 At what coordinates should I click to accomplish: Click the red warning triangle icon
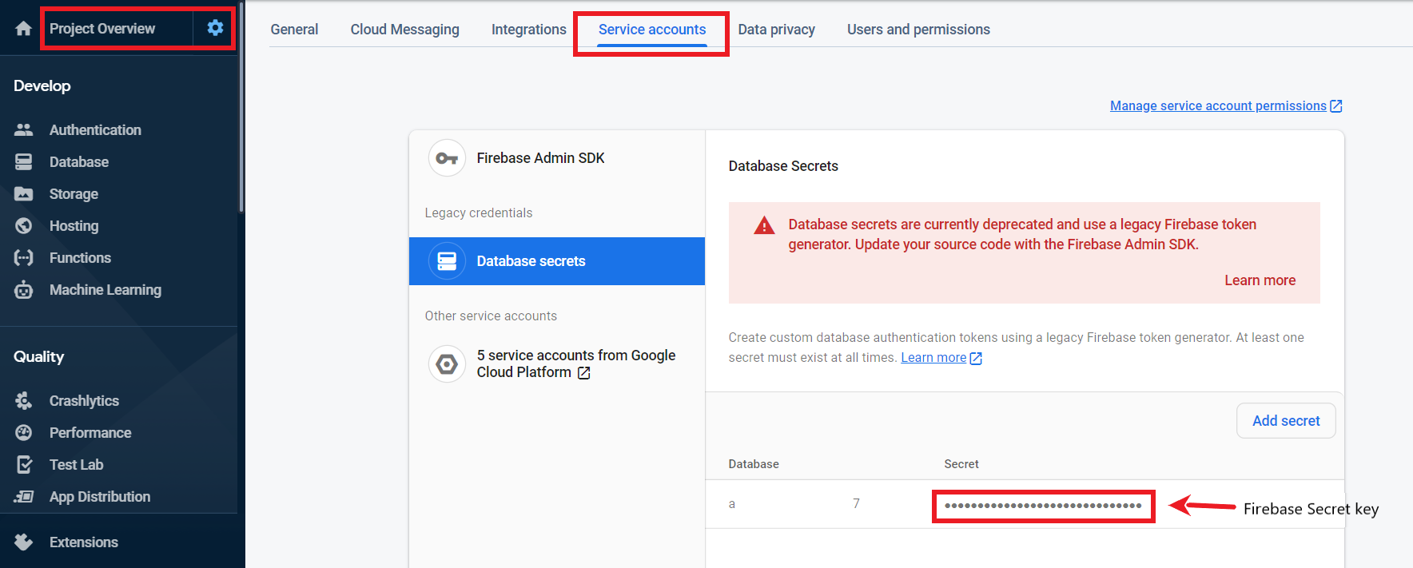tap(764, 226)
